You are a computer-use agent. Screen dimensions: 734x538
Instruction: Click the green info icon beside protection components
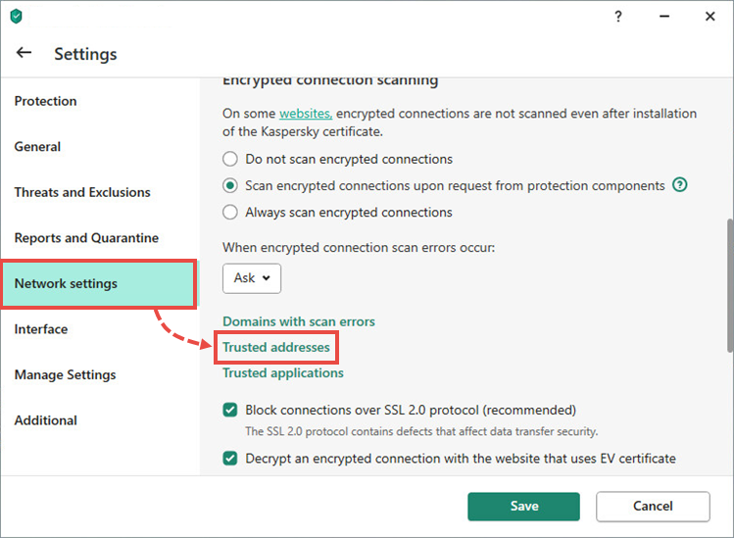[679, 185]
